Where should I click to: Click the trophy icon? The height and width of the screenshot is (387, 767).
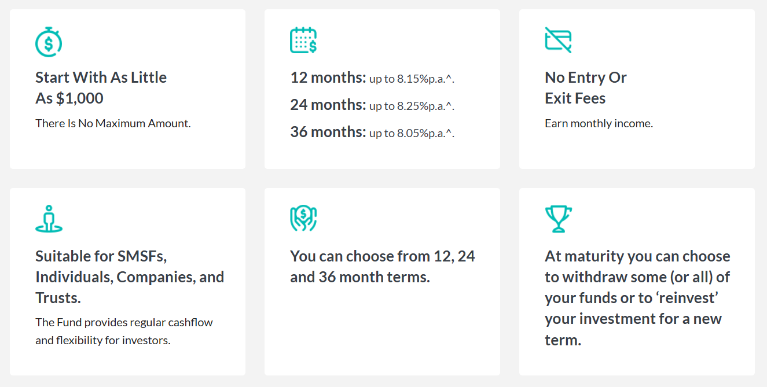point(558,219)
